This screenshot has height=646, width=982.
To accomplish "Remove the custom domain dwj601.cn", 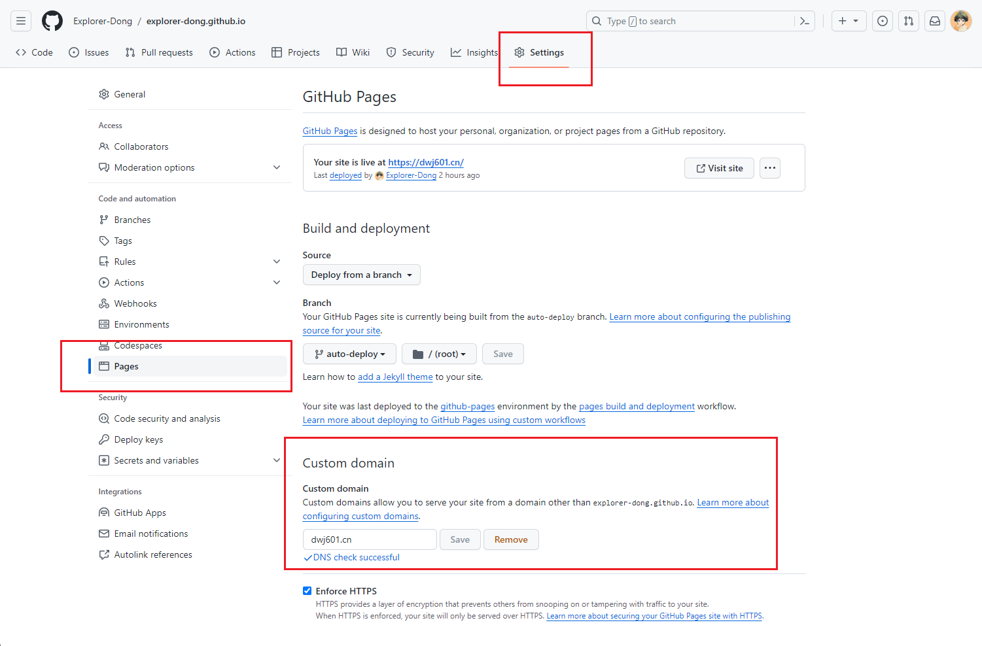I will [511, 539].
